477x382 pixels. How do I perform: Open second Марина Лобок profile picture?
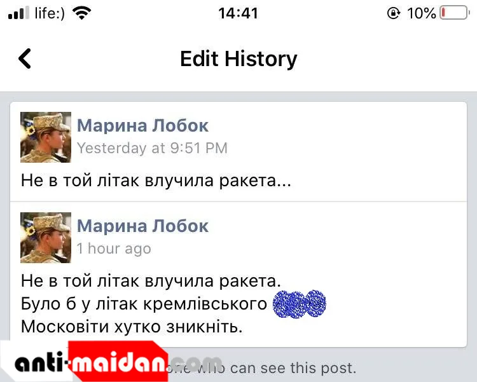(46, 238)
